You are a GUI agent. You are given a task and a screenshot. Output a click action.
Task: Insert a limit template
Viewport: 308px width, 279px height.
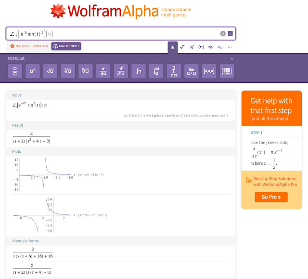pos(192,71)
